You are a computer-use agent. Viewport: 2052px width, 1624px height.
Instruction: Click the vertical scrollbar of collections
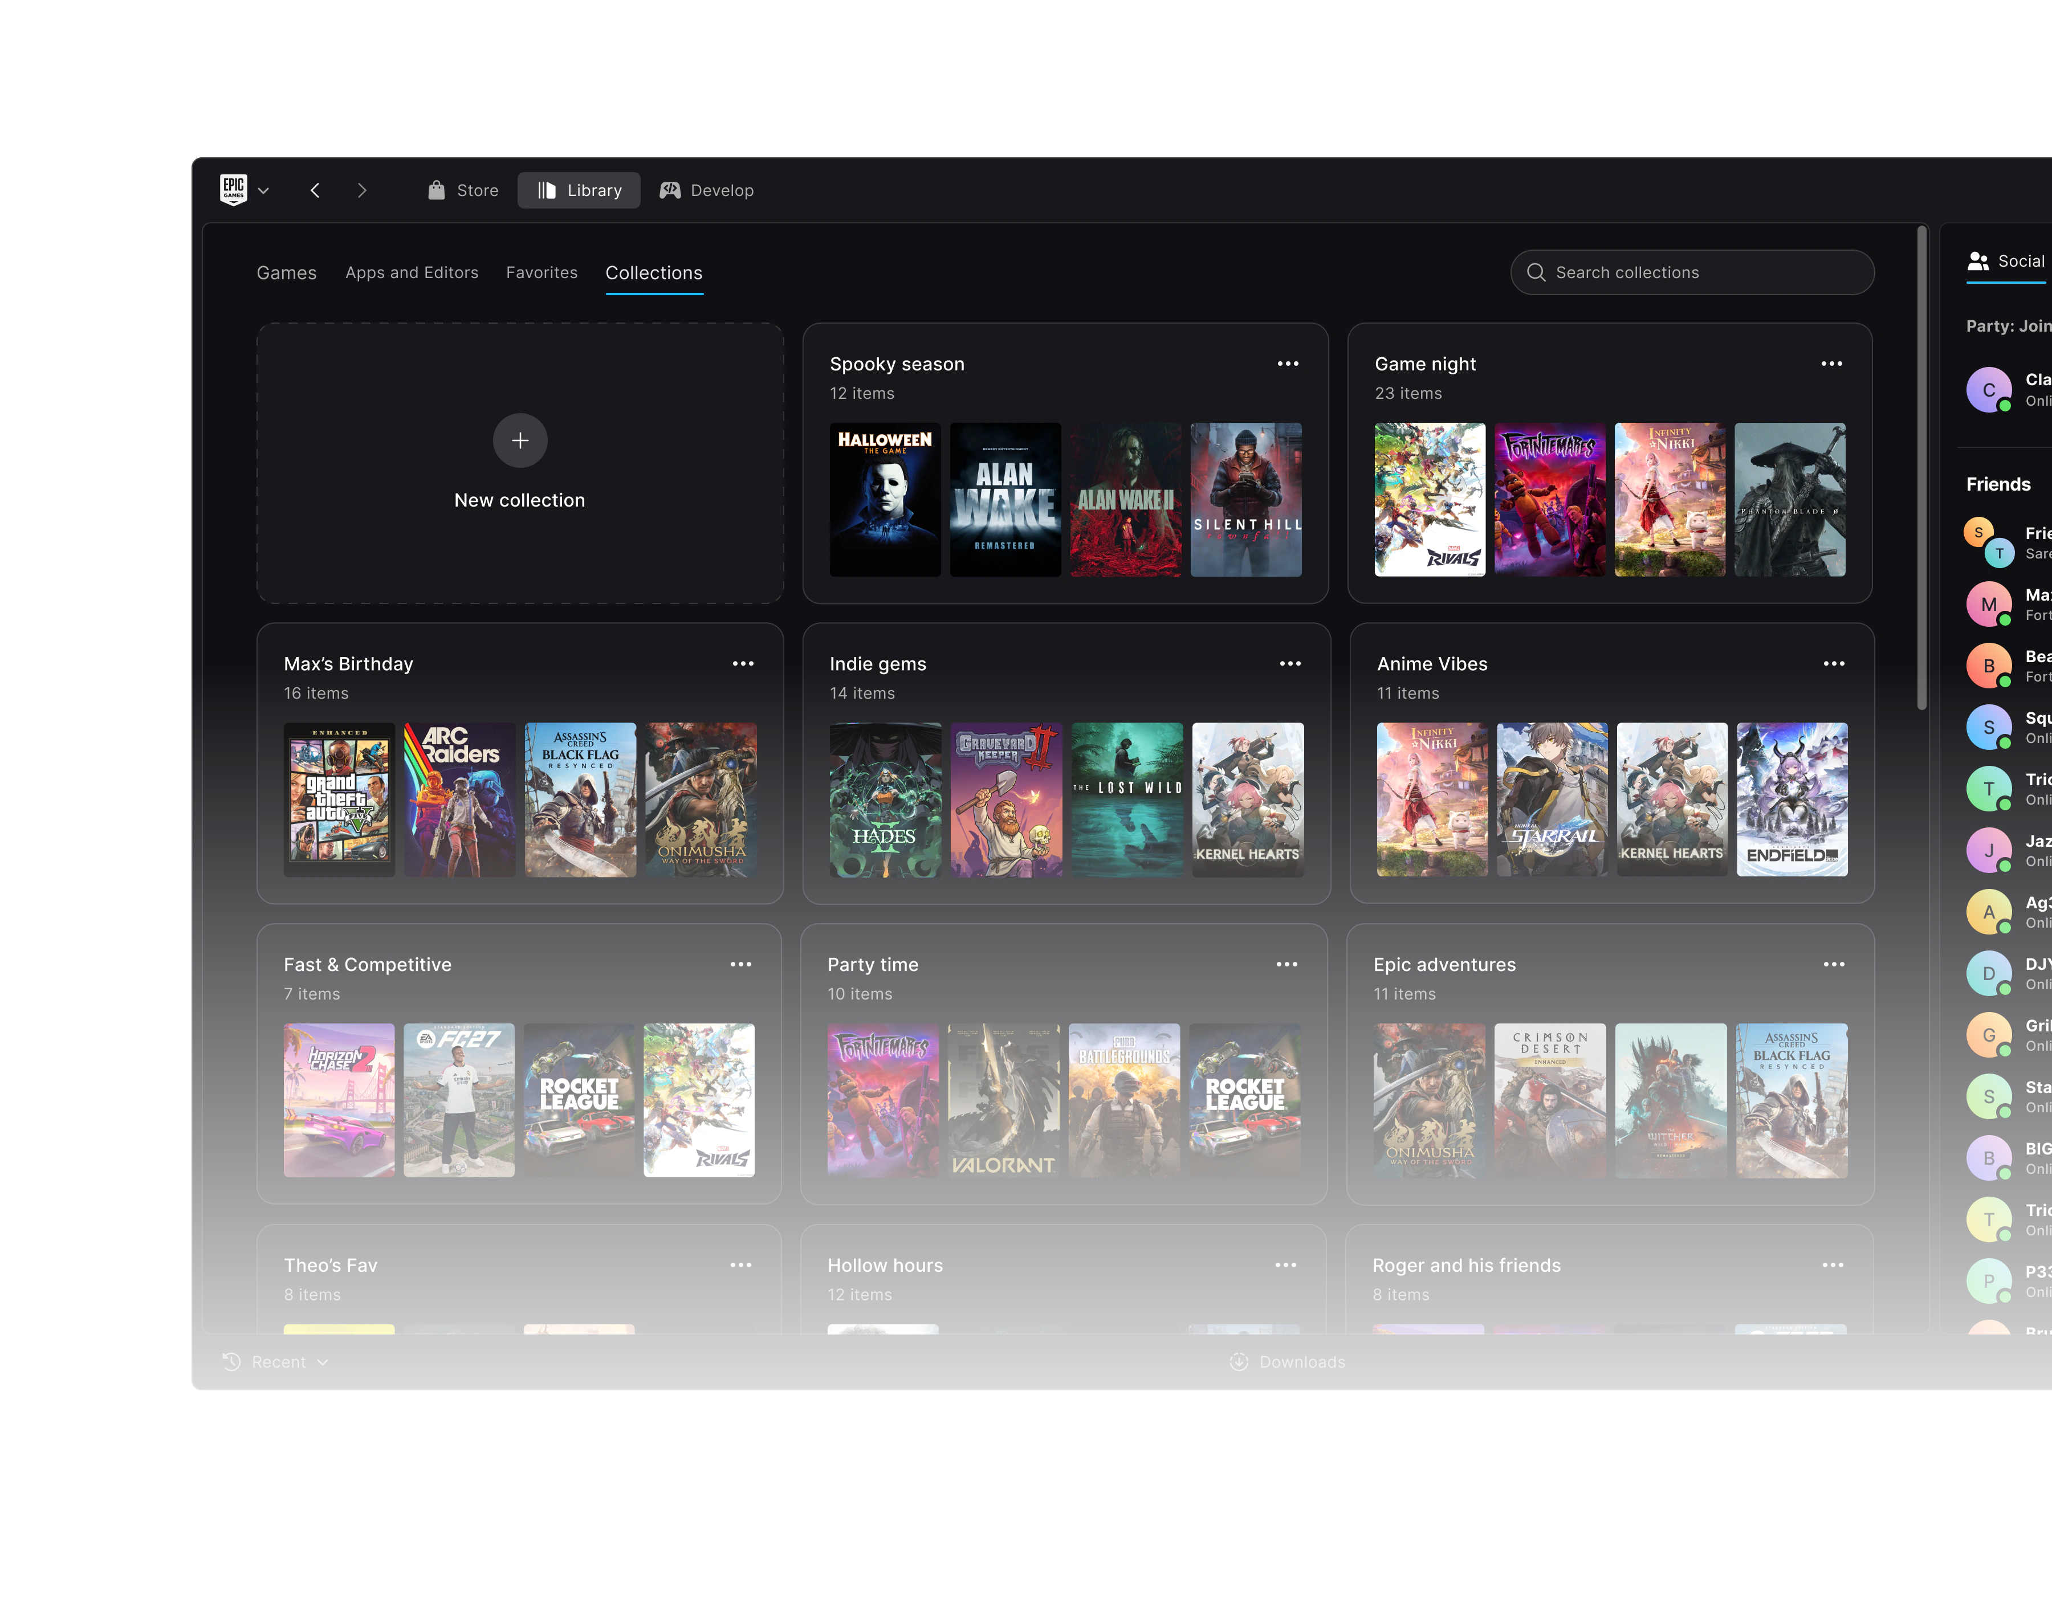pos(1921,469)
